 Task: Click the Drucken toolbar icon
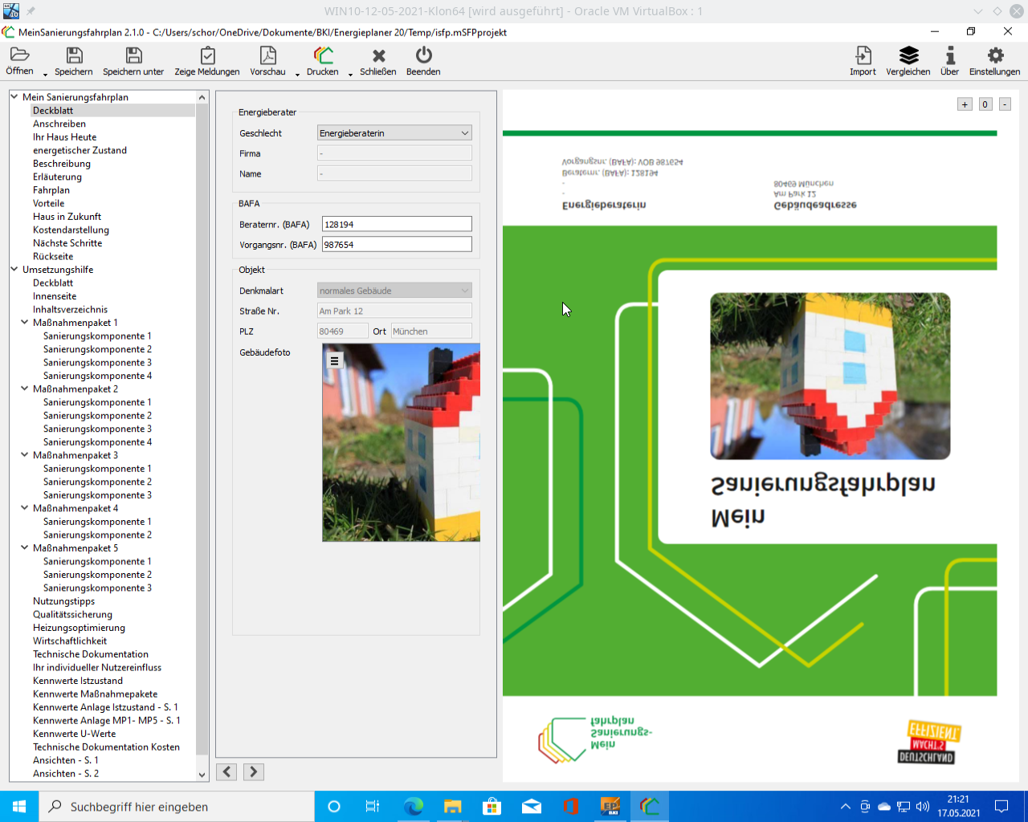323,55
